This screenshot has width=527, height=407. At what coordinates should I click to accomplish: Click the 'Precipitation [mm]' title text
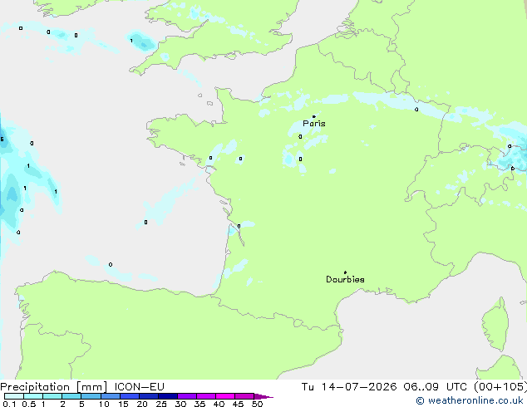[x=54, y=387]
